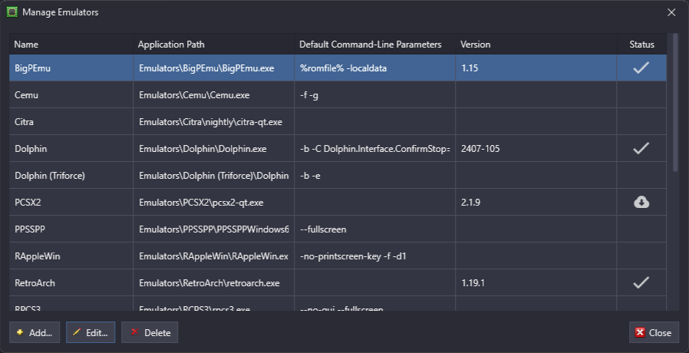
Task: Click the Close button at bottom right
Action: click(x=654, y=332)
